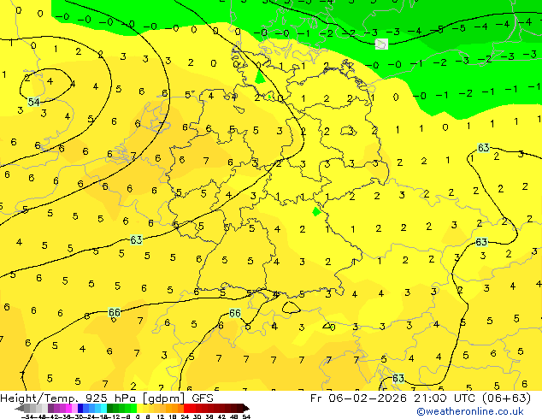The image size is (542, 419).
Task: Pick the dark purple legend swatch
Action: (x=50, y=409)
